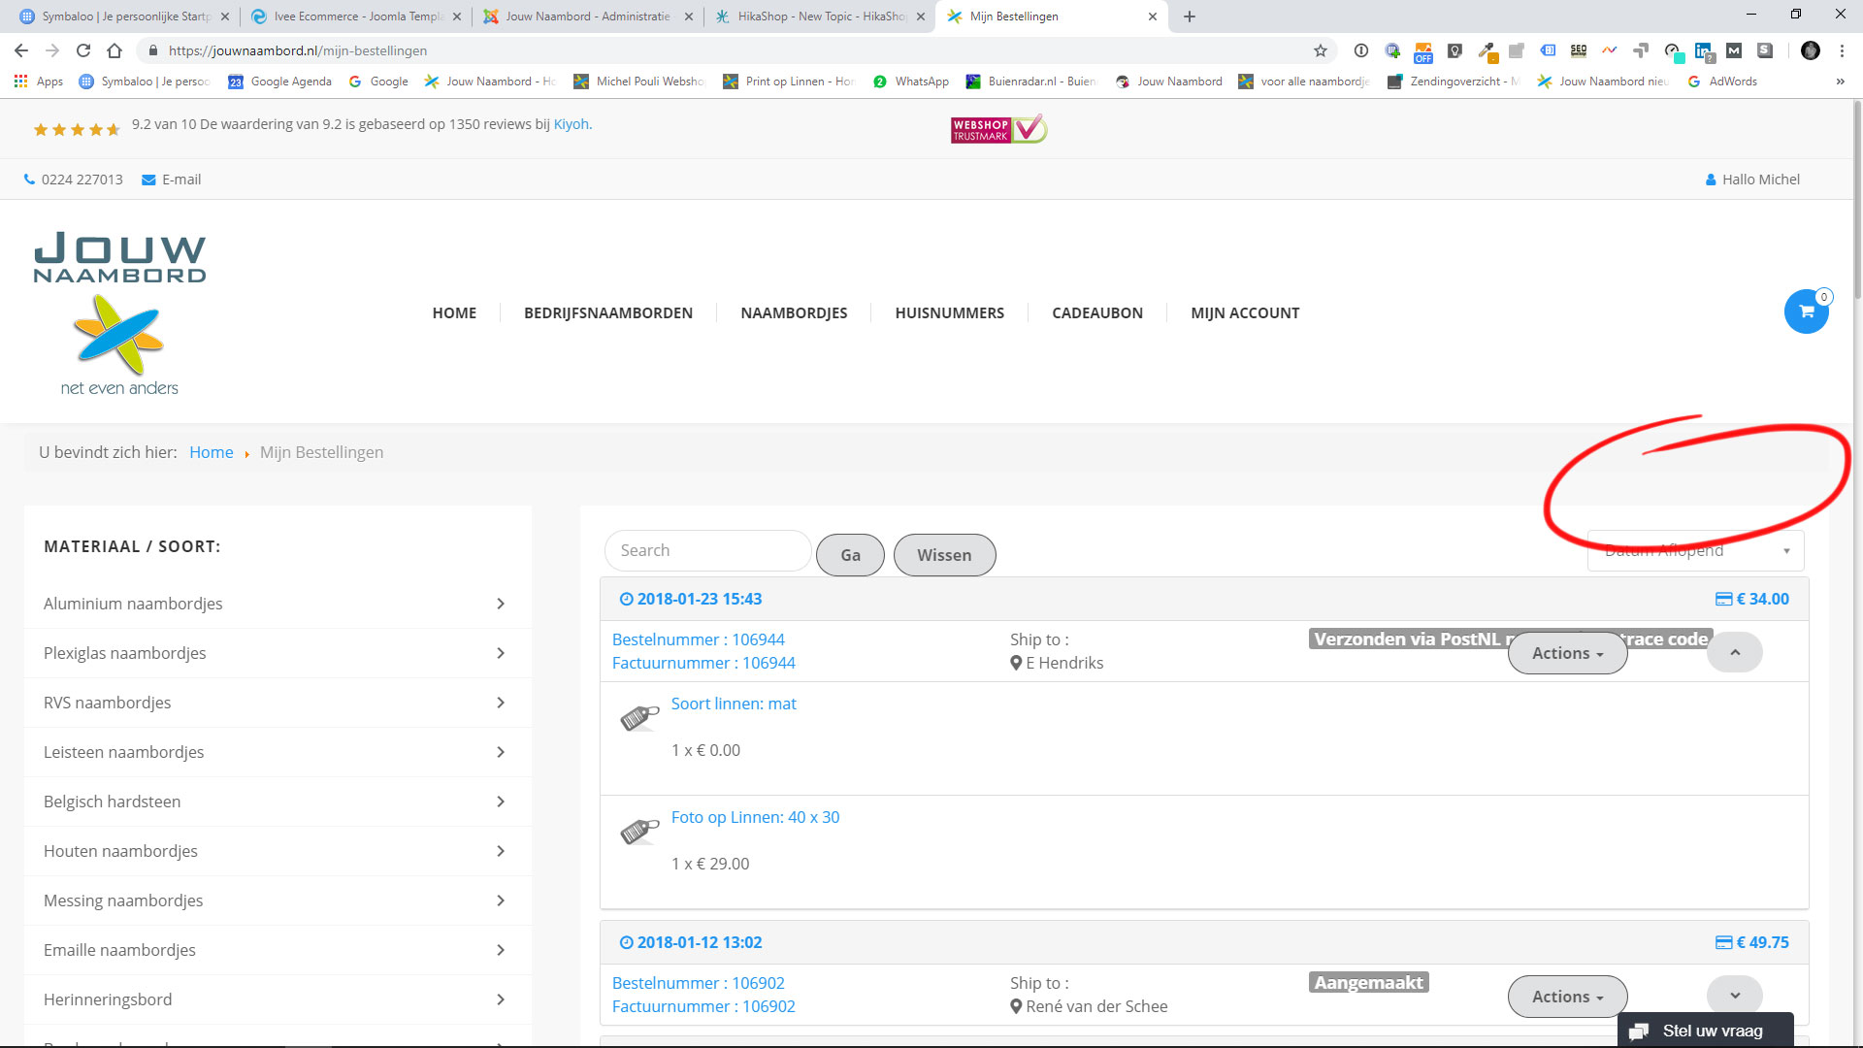Switch to HikaShop New Topic tab
The height and width of the screenshot is (1048, 1863).
pos(821,16)
